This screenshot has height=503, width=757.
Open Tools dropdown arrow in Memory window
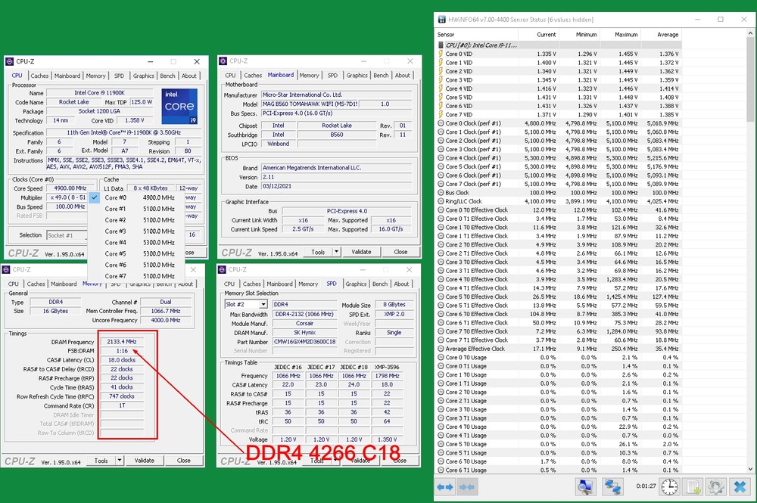pos(120,461)
